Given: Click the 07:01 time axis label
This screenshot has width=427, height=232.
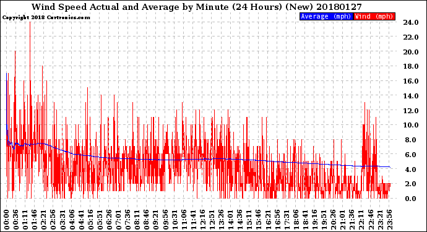Looking at the screenshot, I should (118, 220).
